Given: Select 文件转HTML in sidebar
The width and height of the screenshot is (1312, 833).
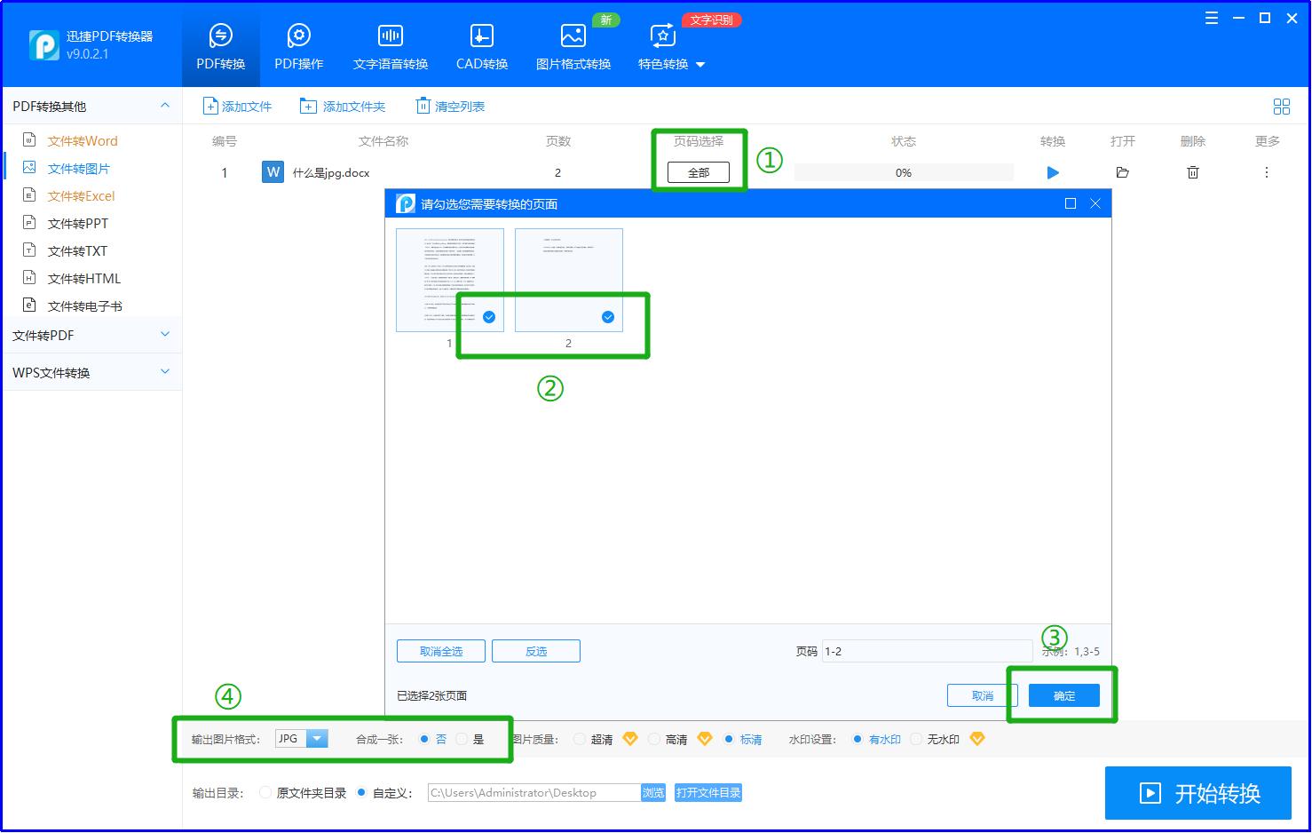Looking at the screenshot, I should [84, 279].
